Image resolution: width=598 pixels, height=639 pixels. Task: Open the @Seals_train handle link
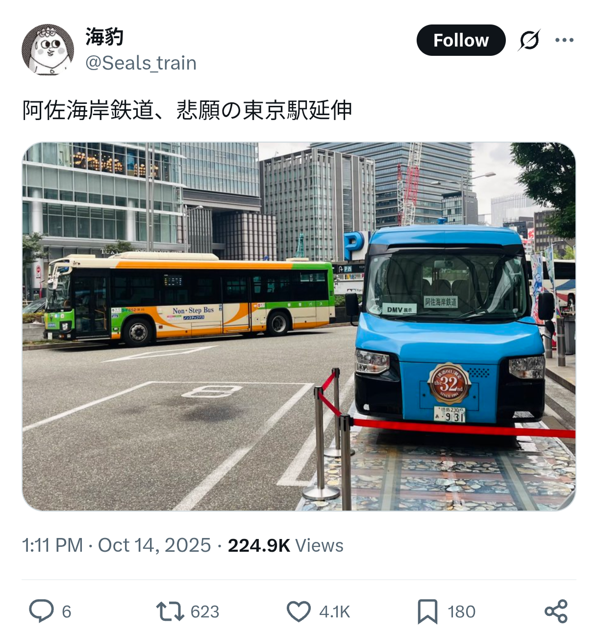tap(141, 63)
